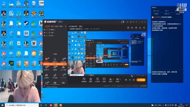Open the Recycle Bin on desktop

click(34, 4)
